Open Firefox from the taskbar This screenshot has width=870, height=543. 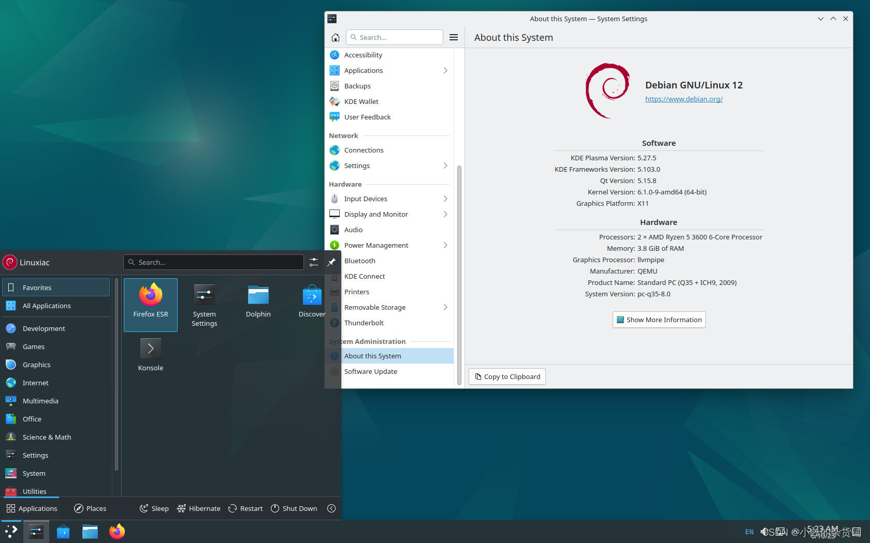pos(117,531)
